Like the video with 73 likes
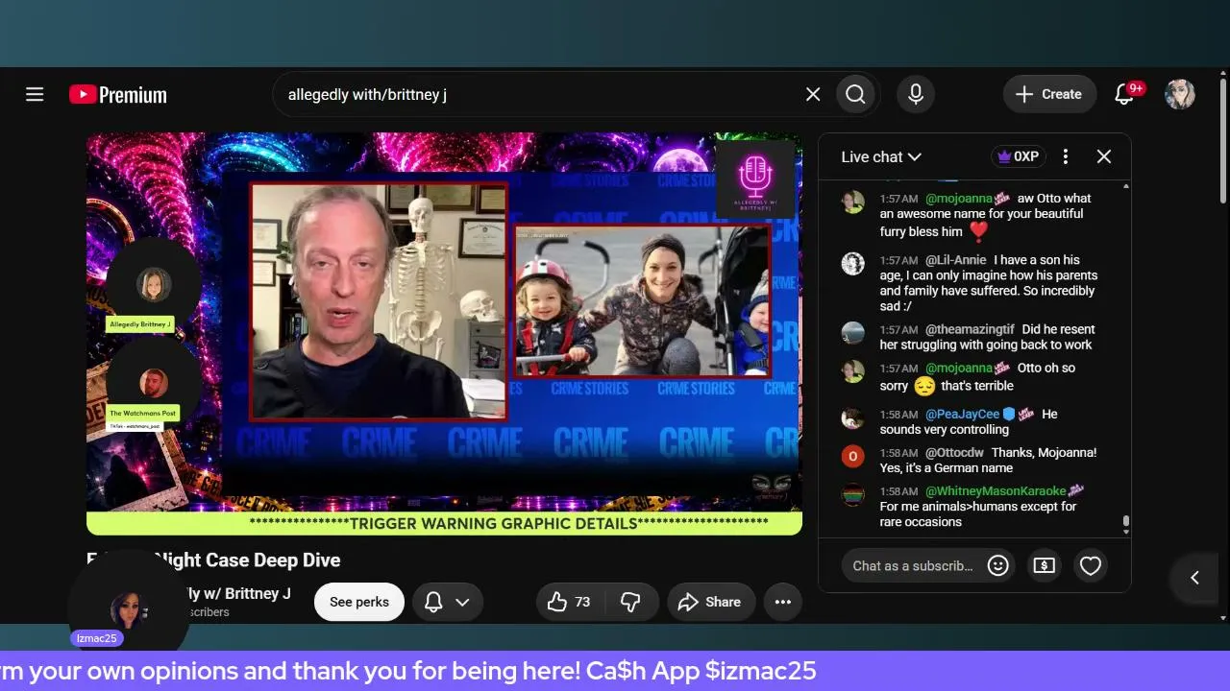The width and height of the screenshot is (1230, 691). (x=569, y=602)
